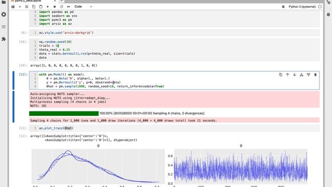332x187 pixels.
Task: Click the [11]: execution prompt
Action: (23, 74)
